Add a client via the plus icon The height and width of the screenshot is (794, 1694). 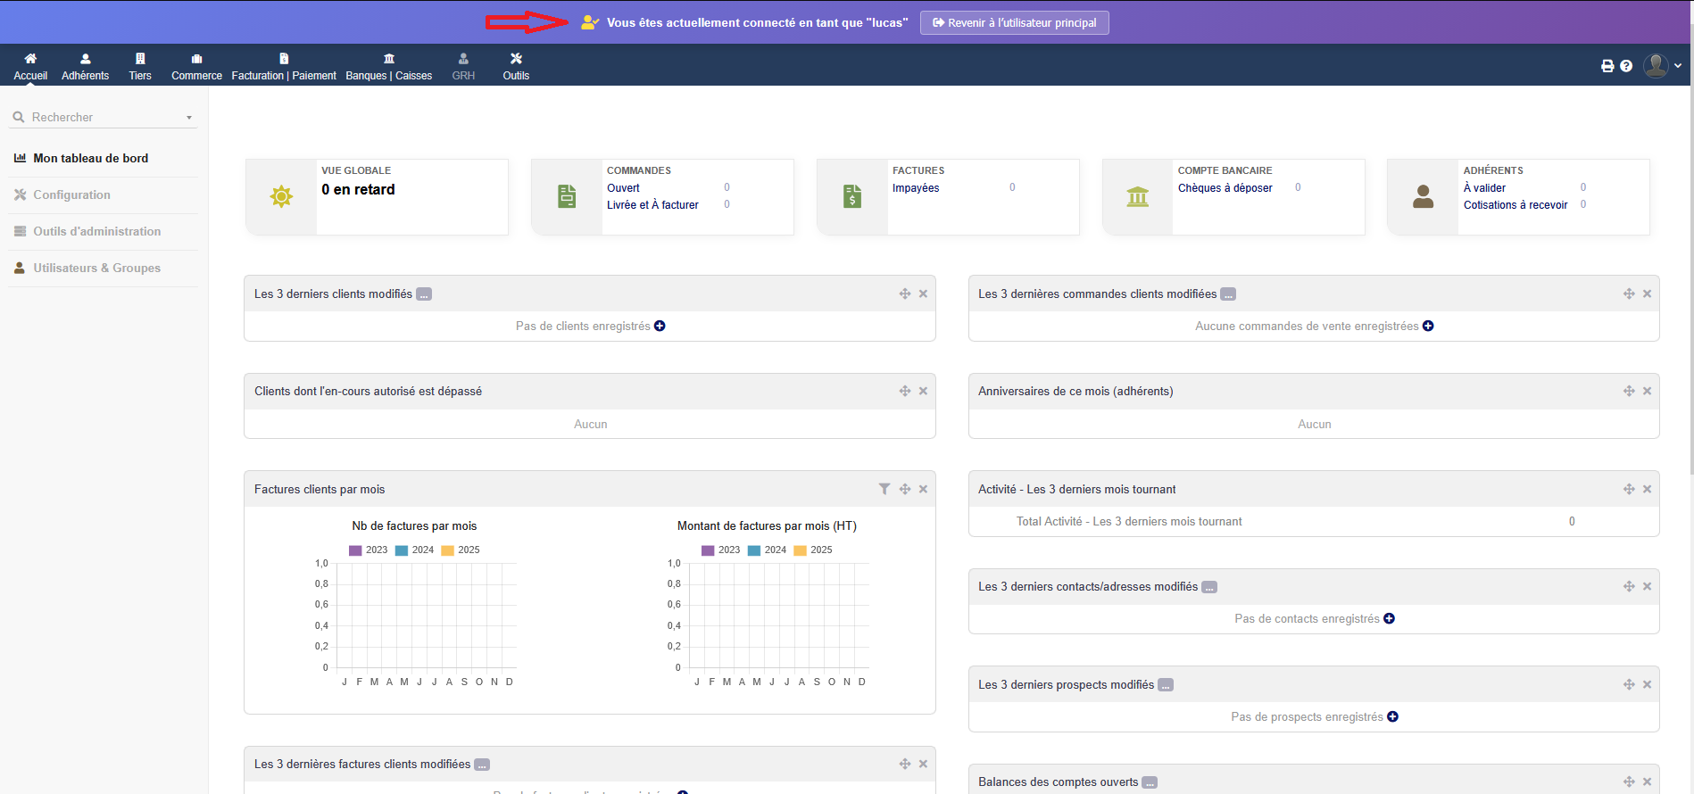[x=660, y=326]
